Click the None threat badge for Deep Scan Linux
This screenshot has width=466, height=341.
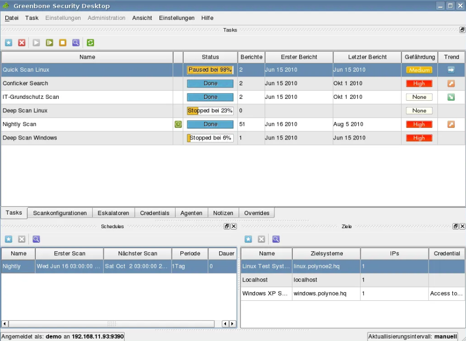[x=419, y=111]
